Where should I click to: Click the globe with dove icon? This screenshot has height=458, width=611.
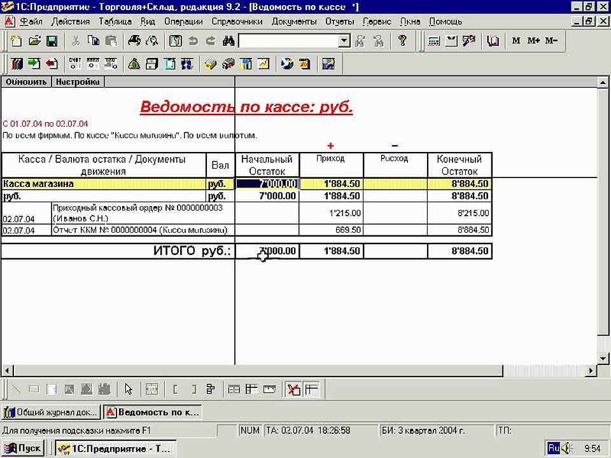(287, 64)
